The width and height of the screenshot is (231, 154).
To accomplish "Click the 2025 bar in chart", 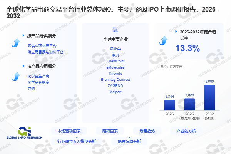I will [x=169, y=105].
